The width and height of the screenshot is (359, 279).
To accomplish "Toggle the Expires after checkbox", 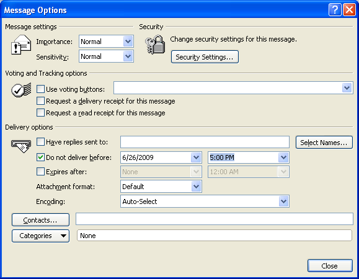I will (40, 171).
